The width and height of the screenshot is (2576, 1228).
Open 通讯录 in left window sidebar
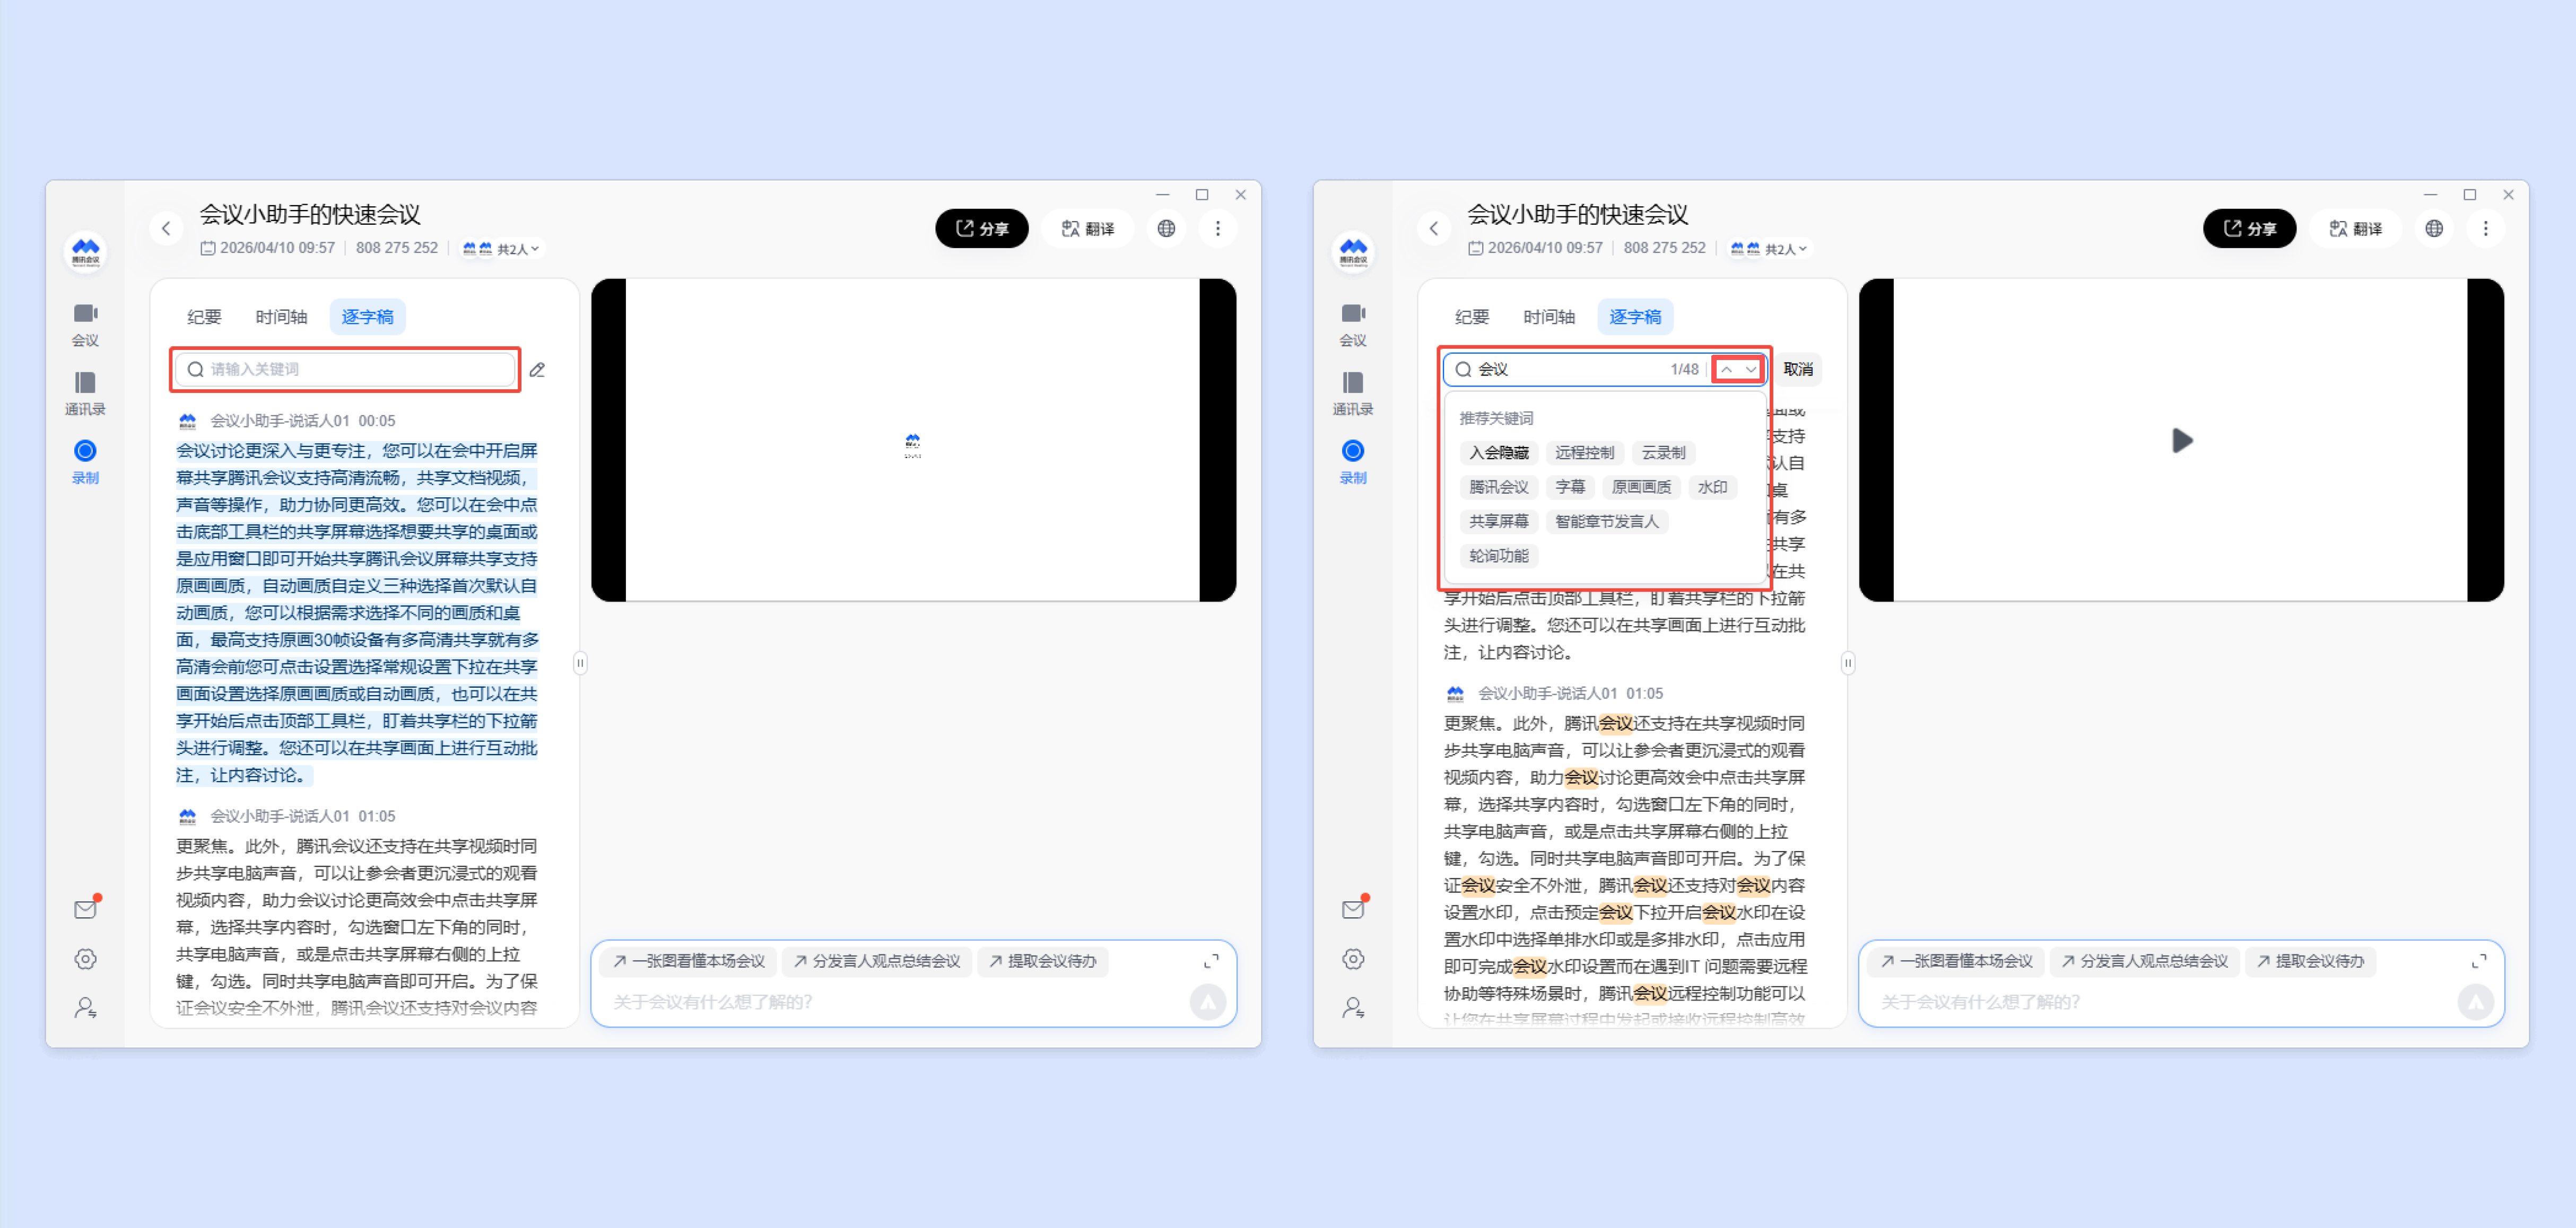pyautogui.click(x=85, y=393)
